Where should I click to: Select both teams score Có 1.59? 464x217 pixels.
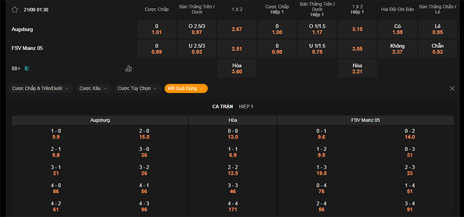[397, 30]
